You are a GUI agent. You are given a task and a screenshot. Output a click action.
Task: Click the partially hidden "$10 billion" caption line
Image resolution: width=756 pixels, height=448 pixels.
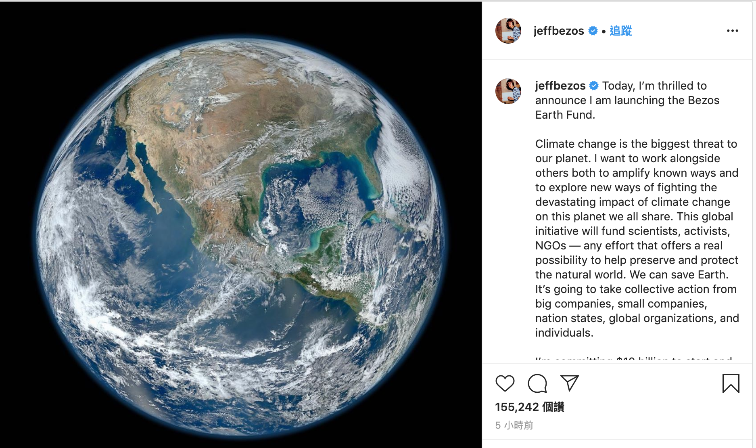pyautogui.click(x=633, y=358)
